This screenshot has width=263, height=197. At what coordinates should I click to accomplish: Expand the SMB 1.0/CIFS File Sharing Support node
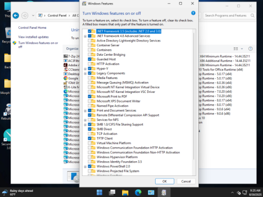point(85,125)
